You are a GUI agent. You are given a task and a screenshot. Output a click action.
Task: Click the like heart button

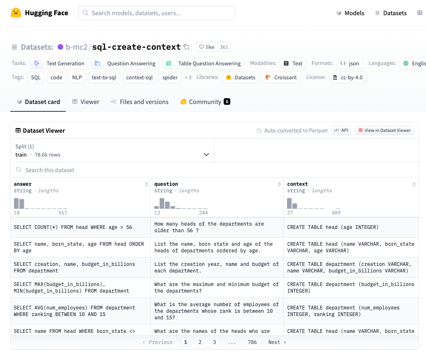pyautogui.click(x=206, y=47)
